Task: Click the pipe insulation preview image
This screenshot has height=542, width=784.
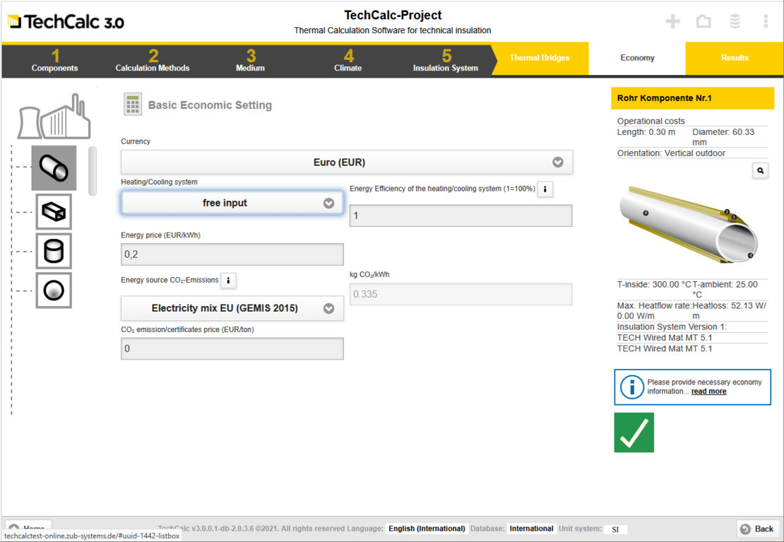Action: (x=689, y=224)
